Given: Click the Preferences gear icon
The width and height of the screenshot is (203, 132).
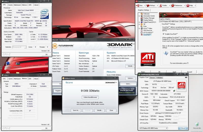Looking at the screenshot, I should click(x=173, y=5).
